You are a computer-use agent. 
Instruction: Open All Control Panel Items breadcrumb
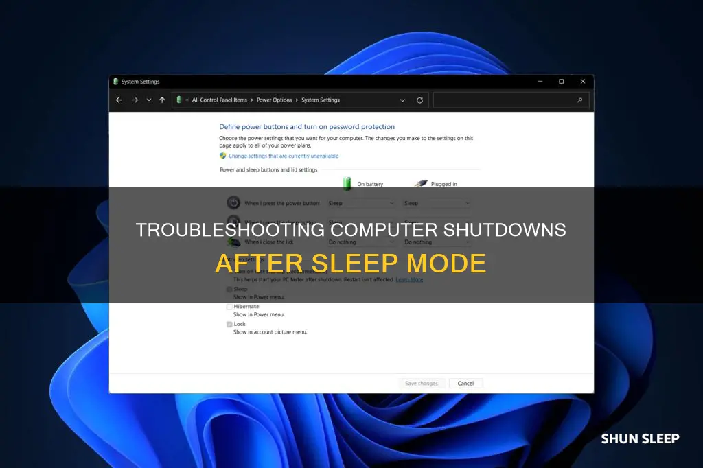pos(219,100)
